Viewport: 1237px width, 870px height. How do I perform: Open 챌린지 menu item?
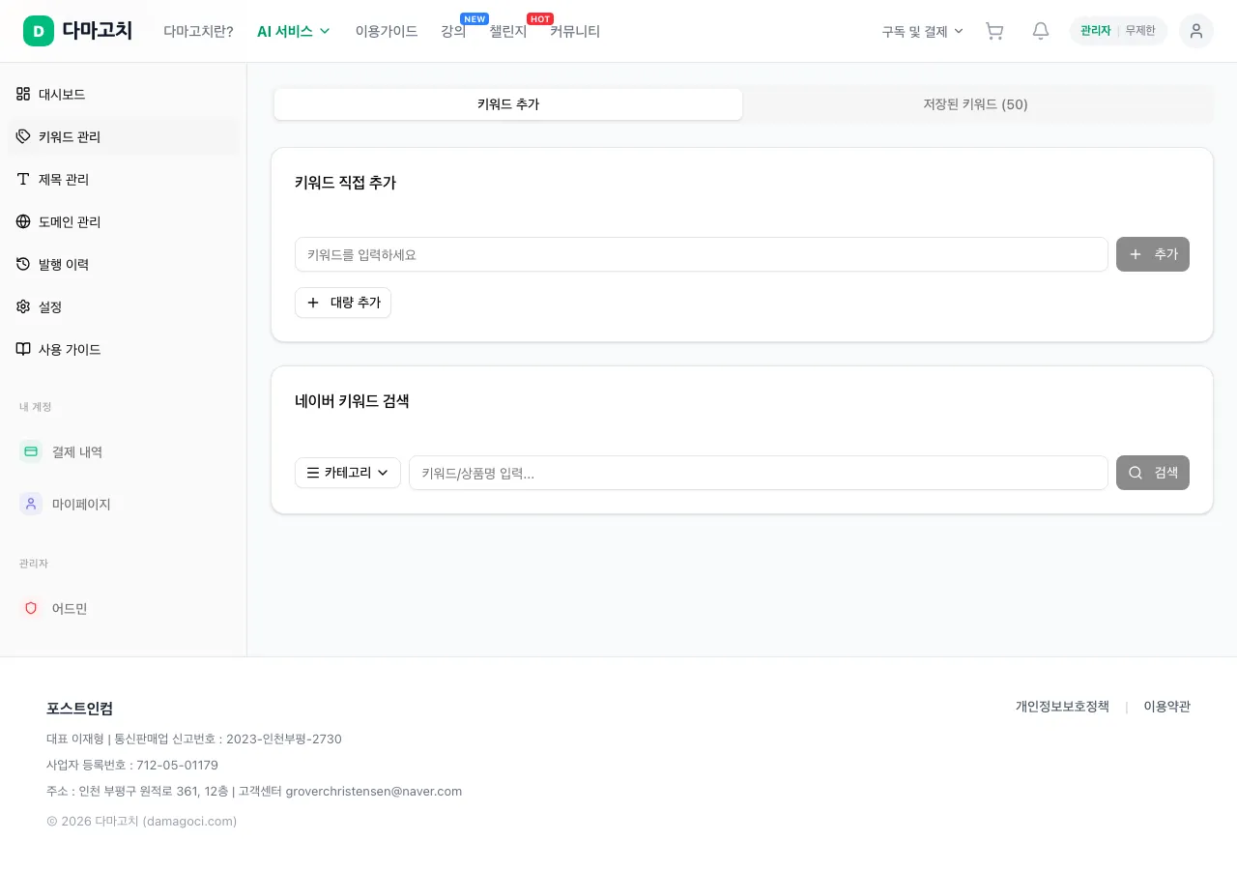click(x=508, y=31)
